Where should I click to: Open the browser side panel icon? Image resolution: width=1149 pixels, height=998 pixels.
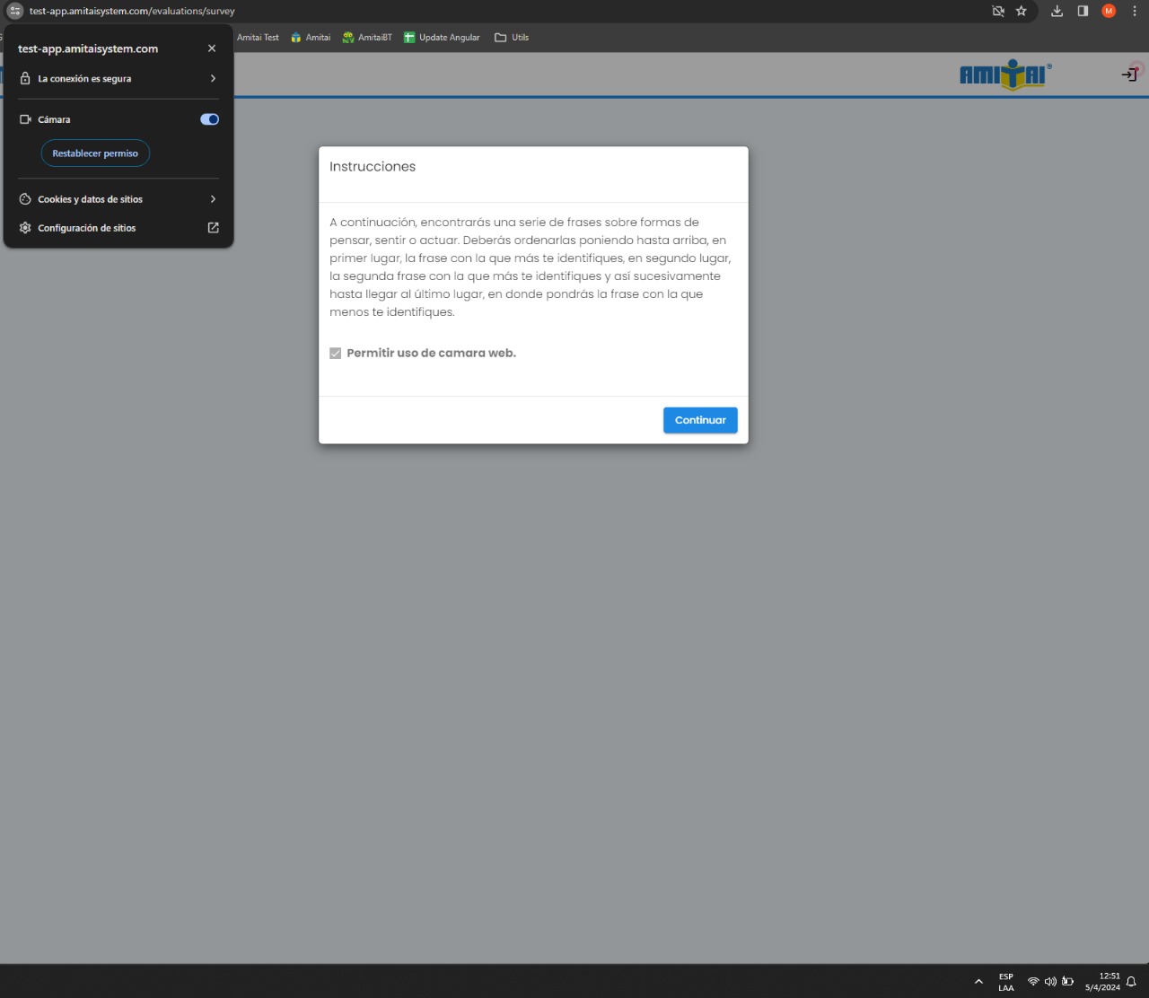(1083, 11)
